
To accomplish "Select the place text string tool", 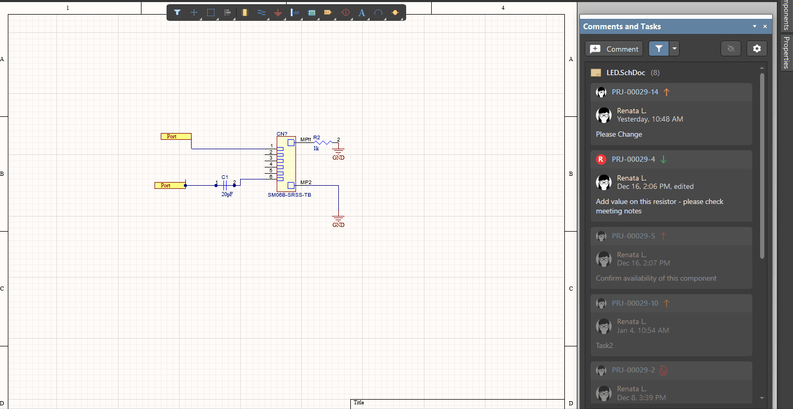I will click(x=362, y=13).
